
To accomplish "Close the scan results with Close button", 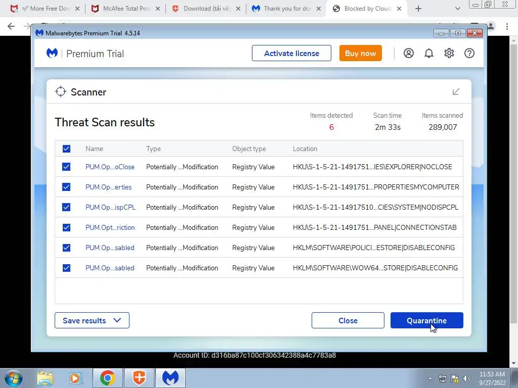I will point(348,320).
